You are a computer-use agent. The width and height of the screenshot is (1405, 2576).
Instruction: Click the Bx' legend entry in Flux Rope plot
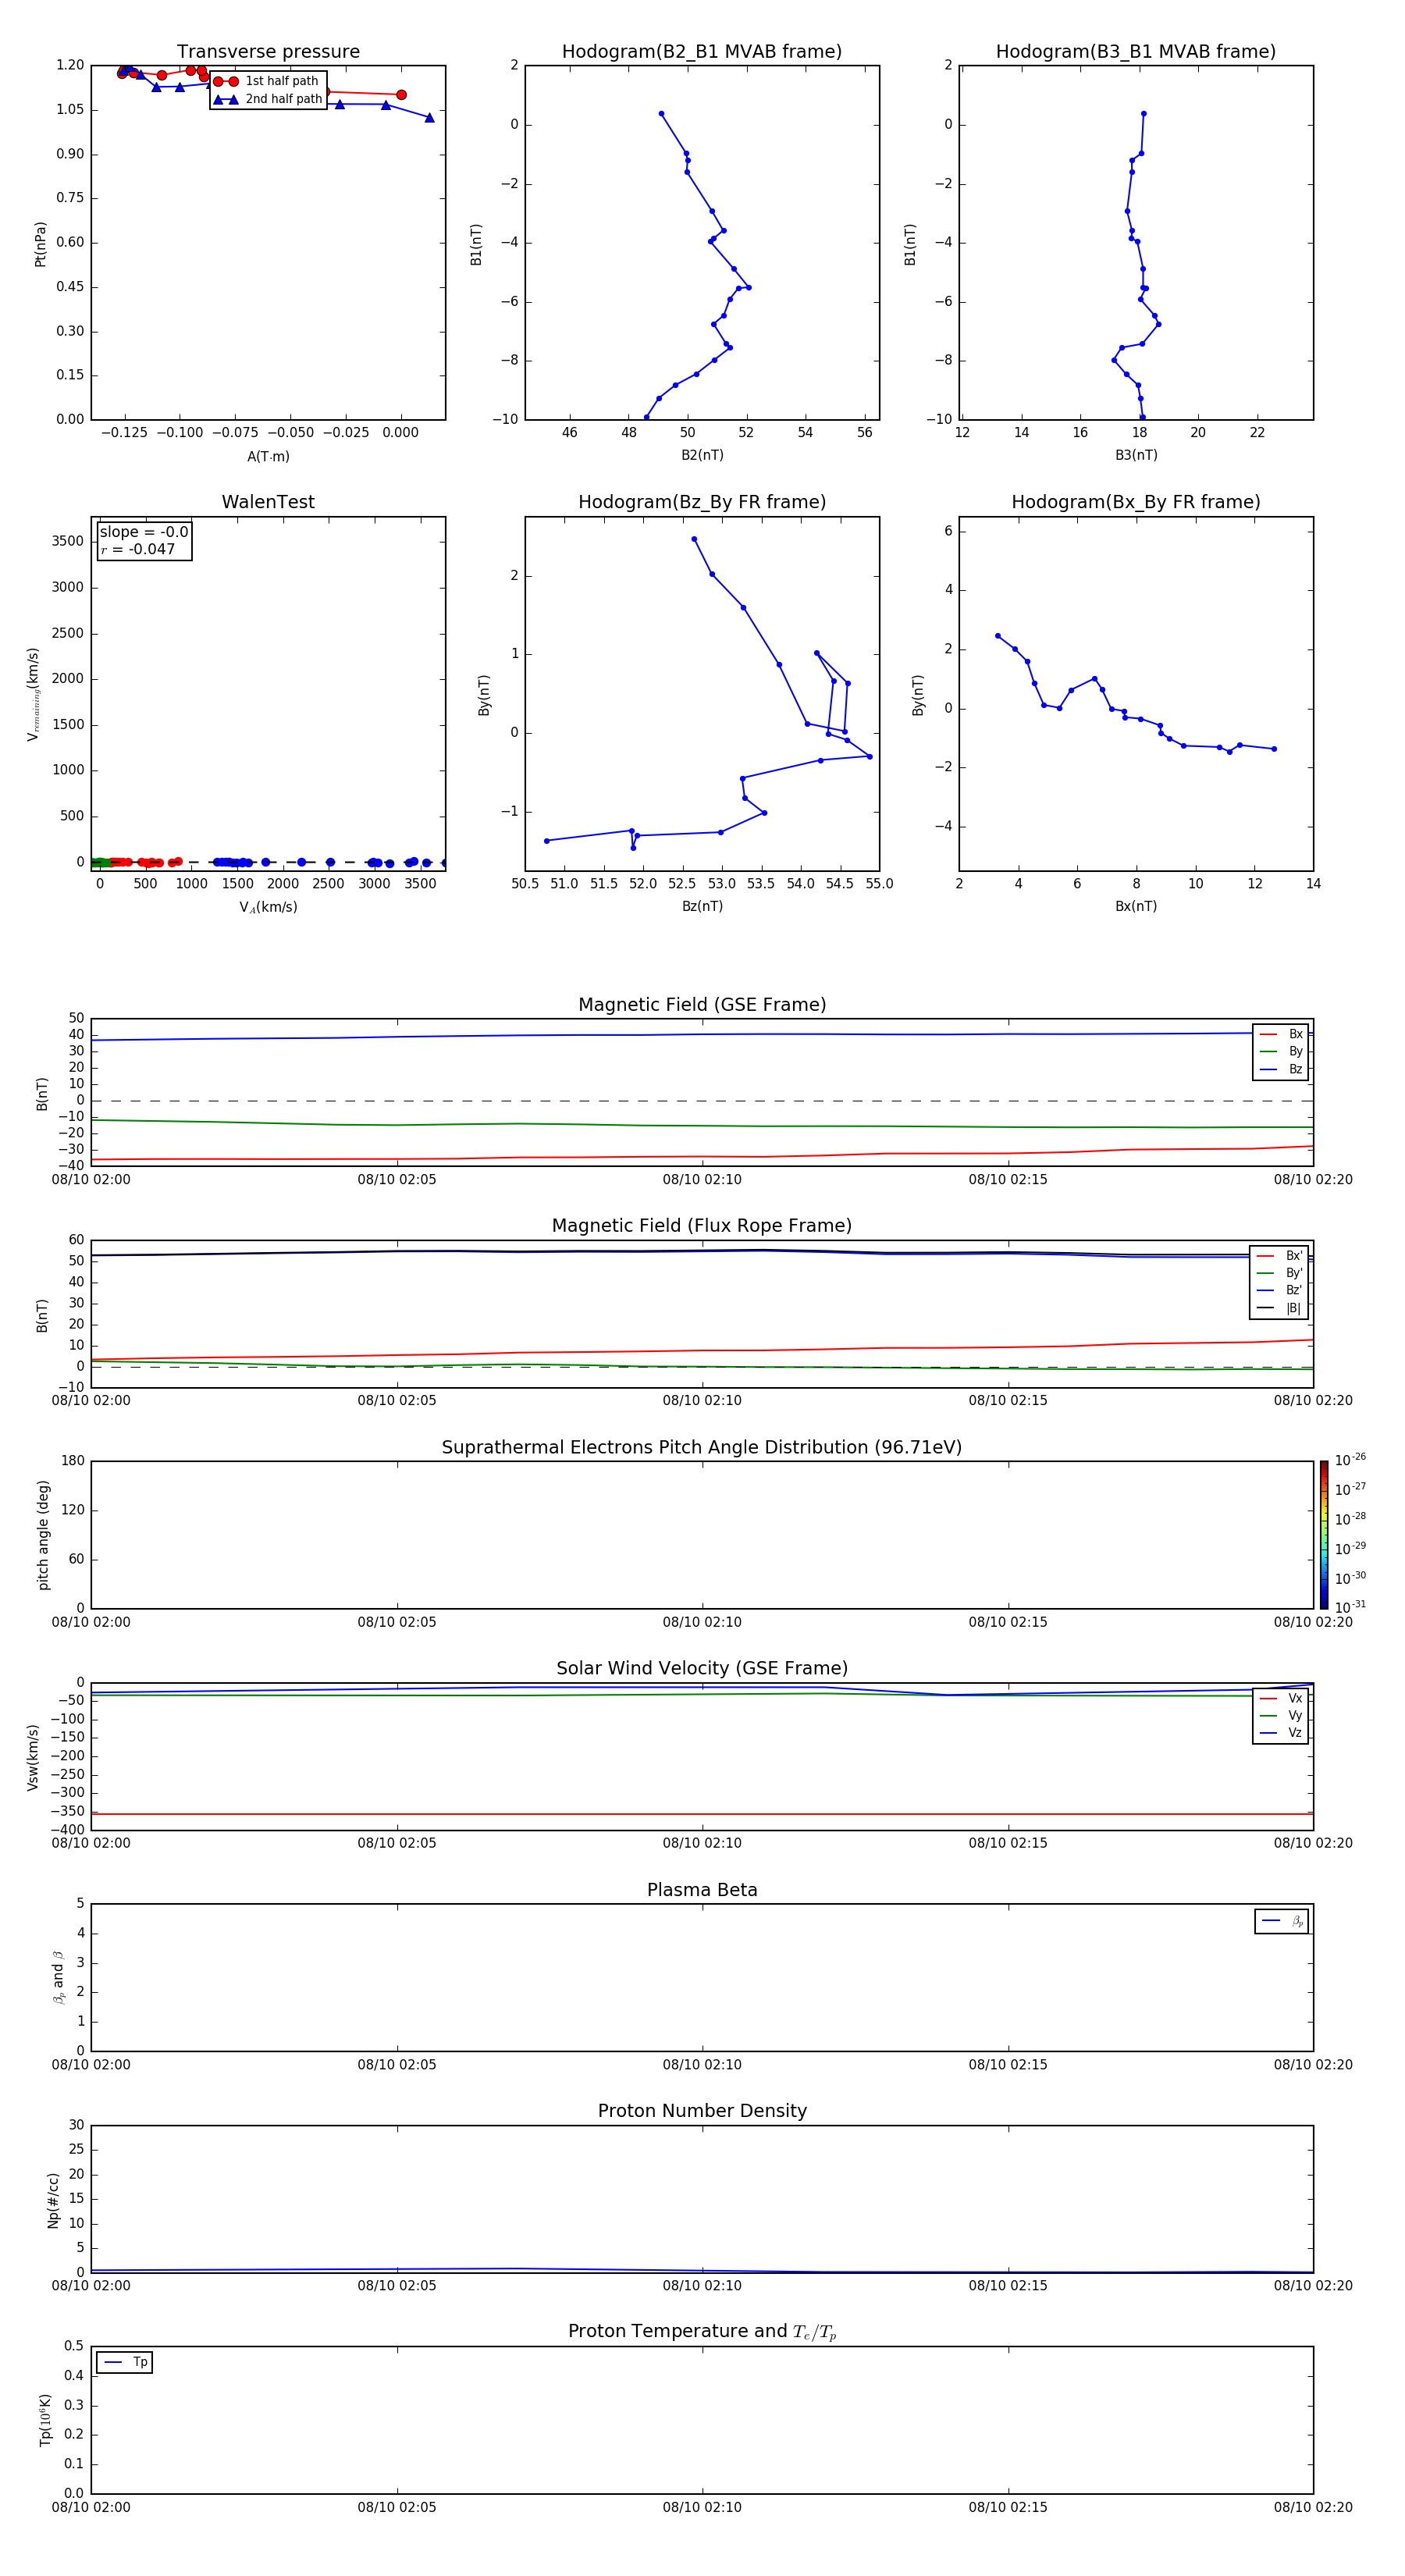tap(1280, 1256)
